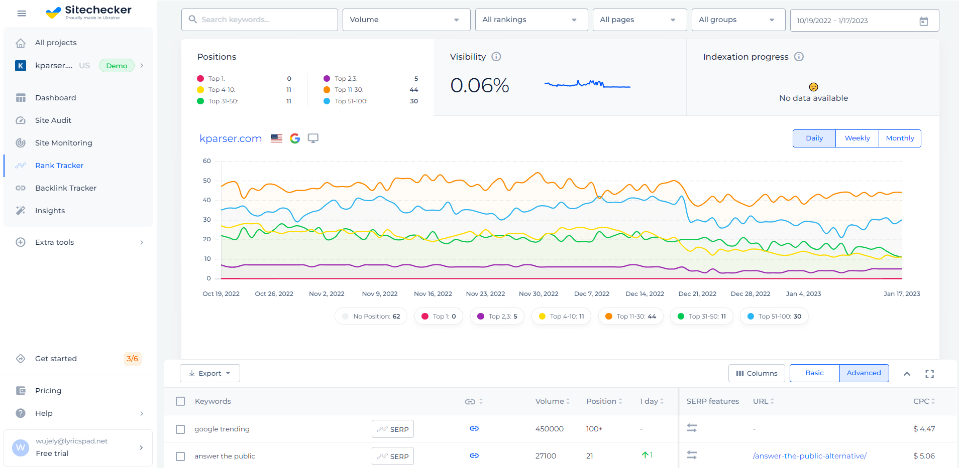The height and width of the screenshot is (468, 959).
Task: Toggle Top 2,3 series in chart legend
Action: tap(497, 317)
